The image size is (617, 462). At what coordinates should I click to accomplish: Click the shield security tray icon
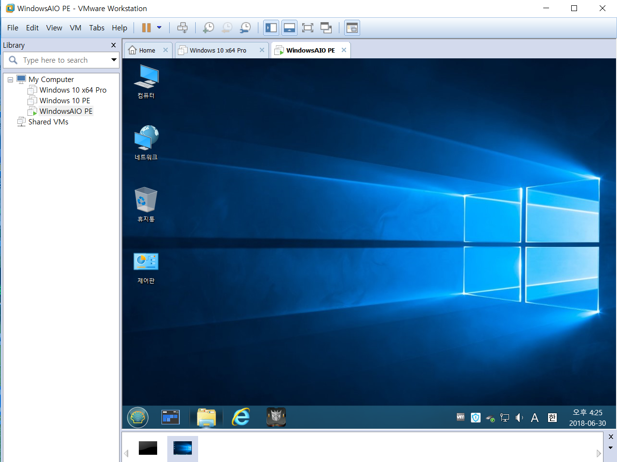[x=476, y=418]
